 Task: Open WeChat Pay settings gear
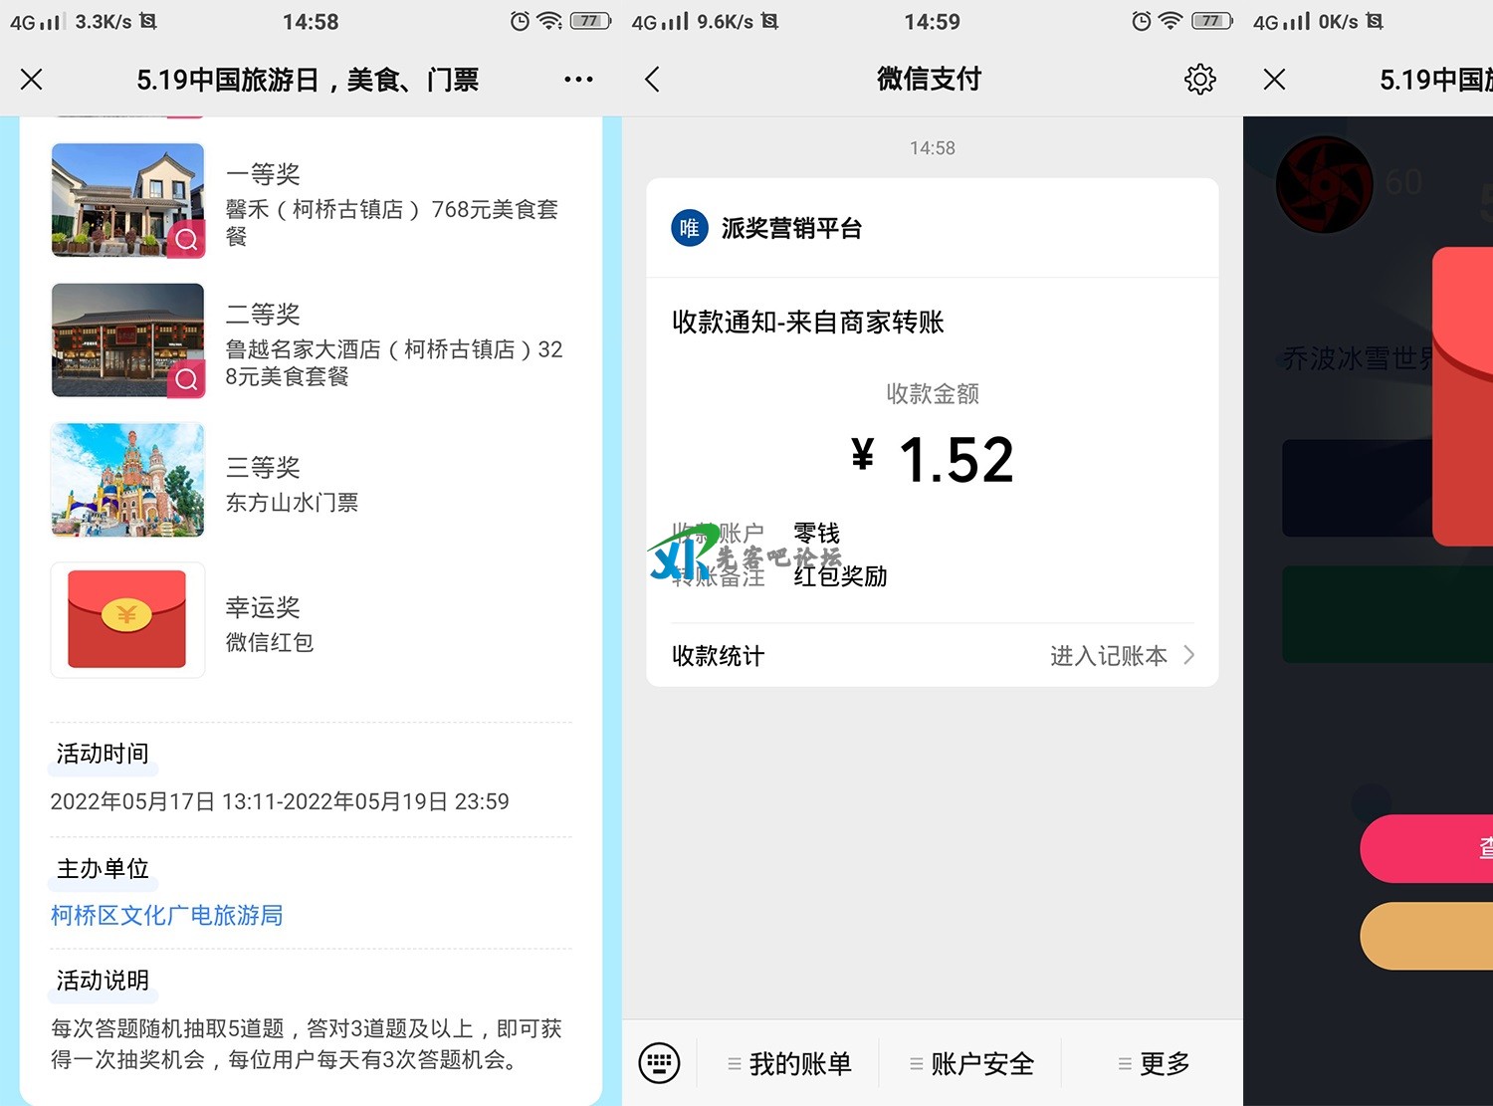[x=1199, y=80]
